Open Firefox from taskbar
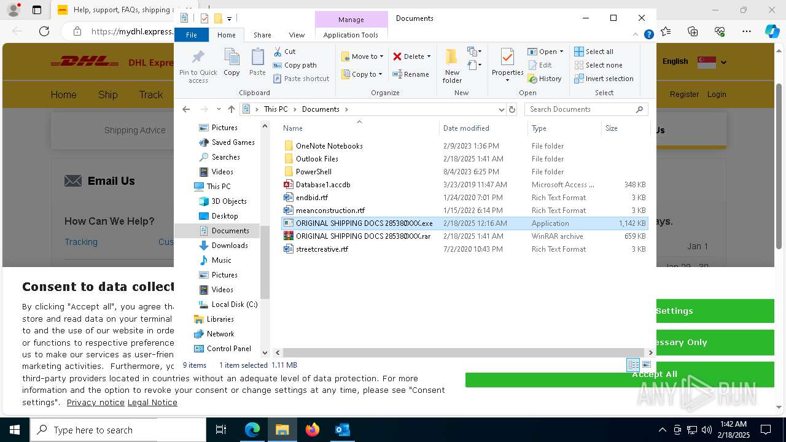 (x=313, y=430)
